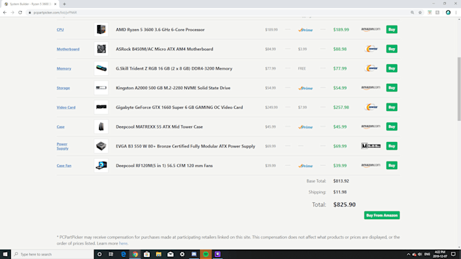
Task: Open the Chrome profile avatar icon
Action: click(x=448, y=13)
